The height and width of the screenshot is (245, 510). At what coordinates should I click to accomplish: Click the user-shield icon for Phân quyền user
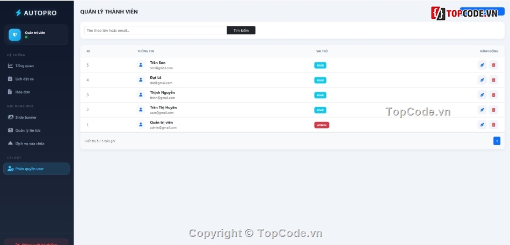click(11, 169)
